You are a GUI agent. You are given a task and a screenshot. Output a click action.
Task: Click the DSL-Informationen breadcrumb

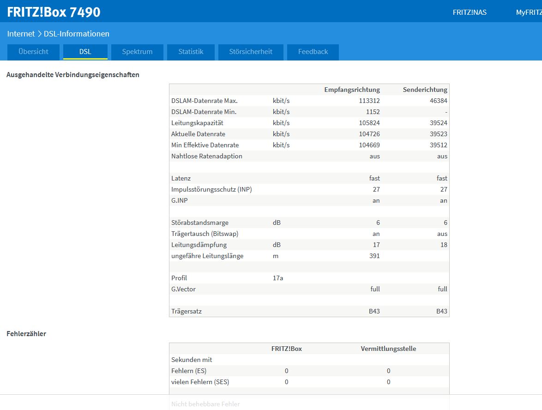click(x=76, y=34)
